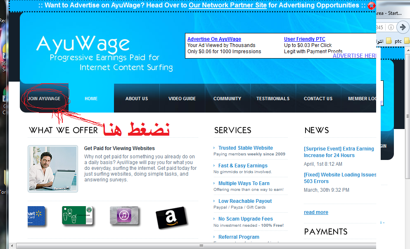Click Only $0.06 for 1000 Impressions text
The image size is (410, 249).
[224, 52]
